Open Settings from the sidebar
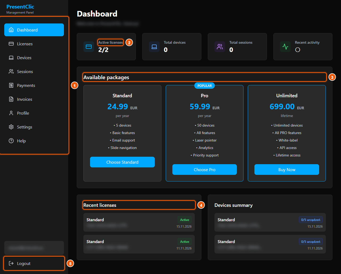 click(34, 127)
